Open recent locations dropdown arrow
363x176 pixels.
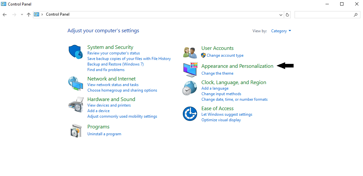22,15
